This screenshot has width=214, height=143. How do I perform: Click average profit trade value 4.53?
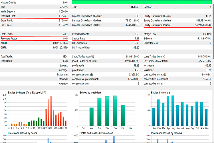tap(137, 70)
